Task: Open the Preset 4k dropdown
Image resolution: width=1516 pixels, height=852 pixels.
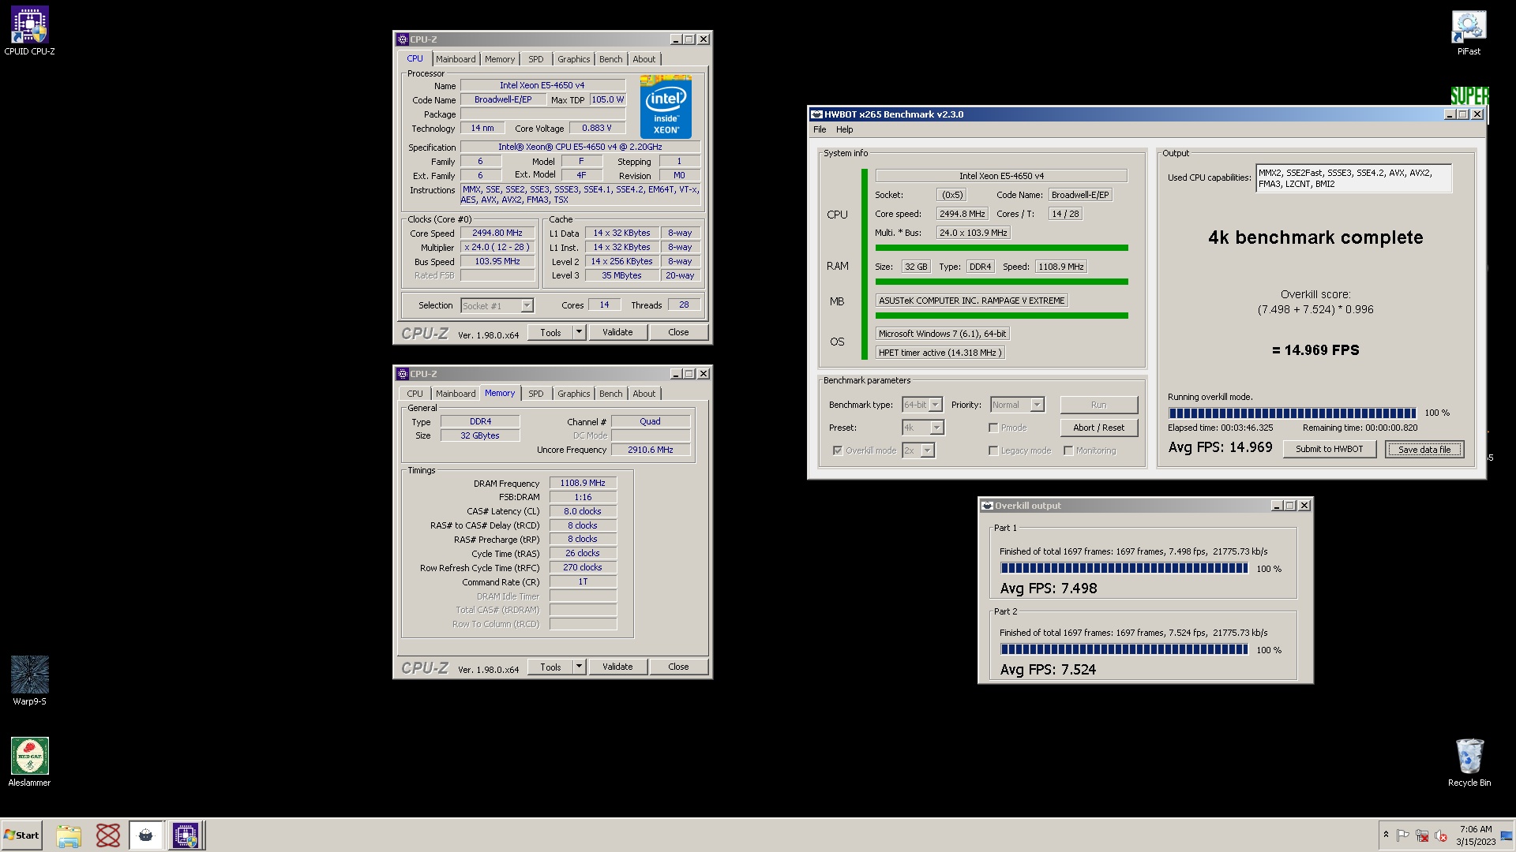Action: click(x=936, y=428)
